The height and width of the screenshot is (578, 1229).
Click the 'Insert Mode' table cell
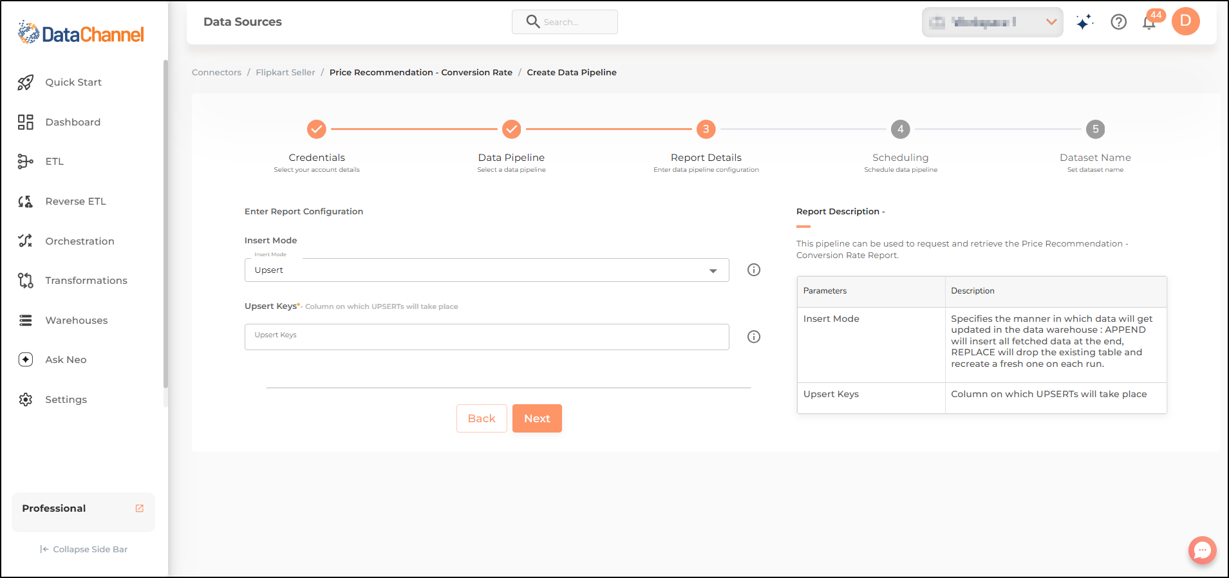(871, 345)
